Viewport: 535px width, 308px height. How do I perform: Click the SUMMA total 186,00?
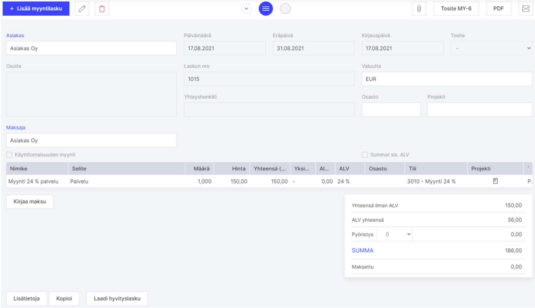pyautogui.click(x=514, y=250)
